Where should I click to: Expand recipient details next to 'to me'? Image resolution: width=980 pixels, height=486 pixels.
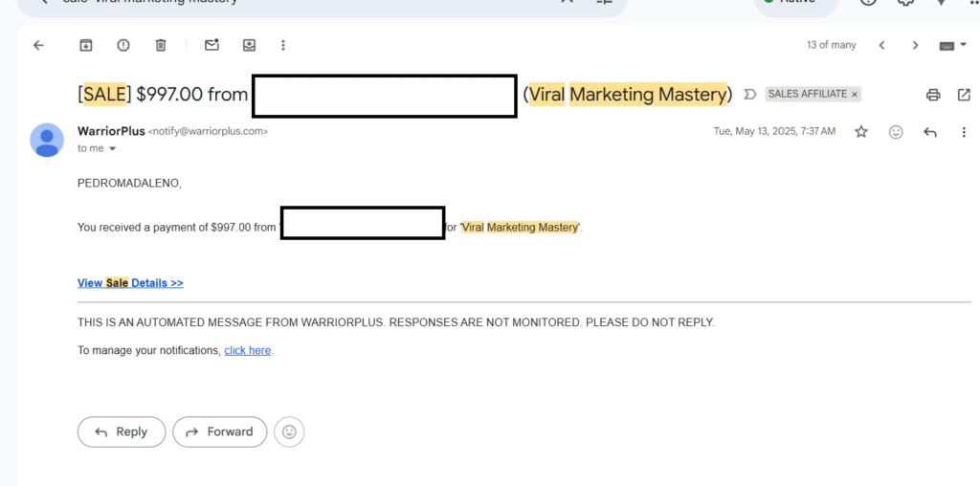[112, 149]
